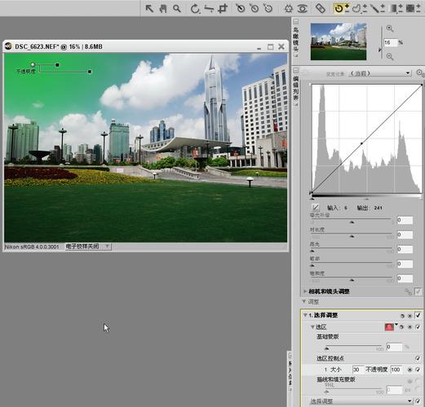Select the Selection Brush tool
This screenshot has width=425, height=407.
coord(378,9)
